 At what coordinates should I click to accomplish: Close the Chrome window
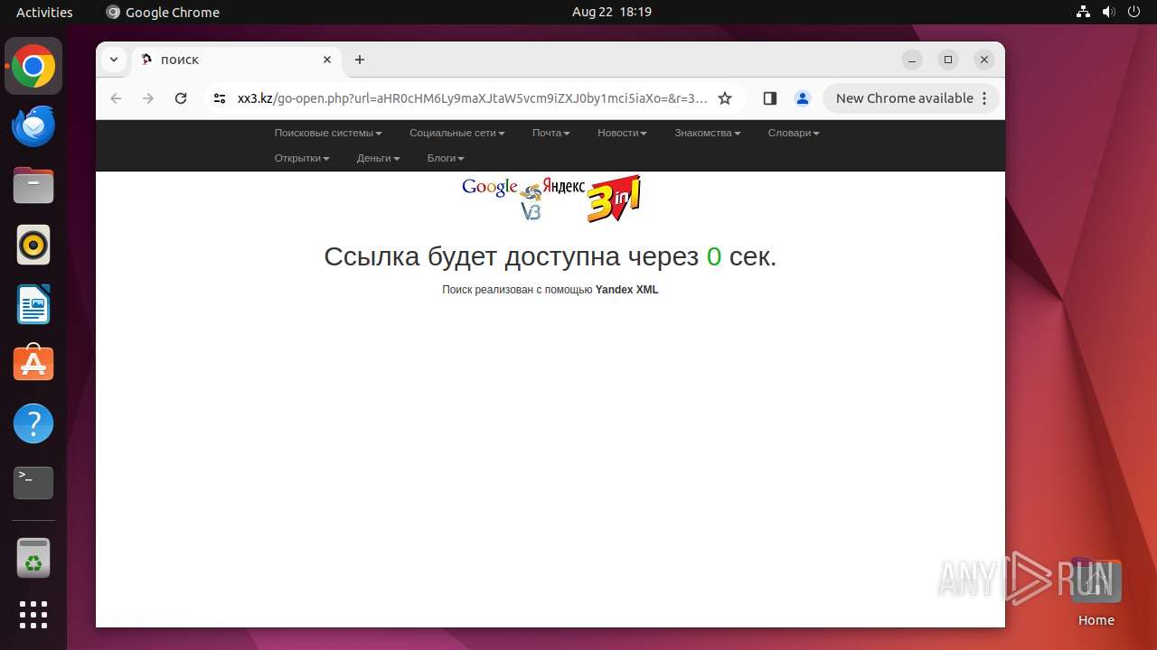[984, 60]
